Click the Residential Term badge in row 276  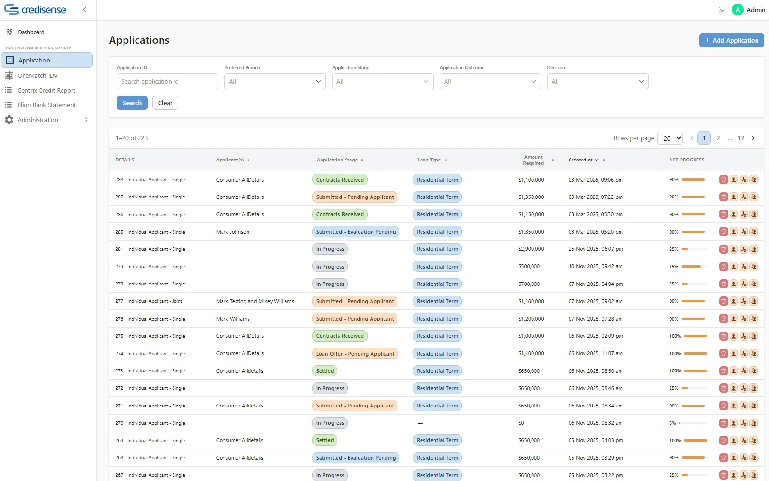(437, 319)
